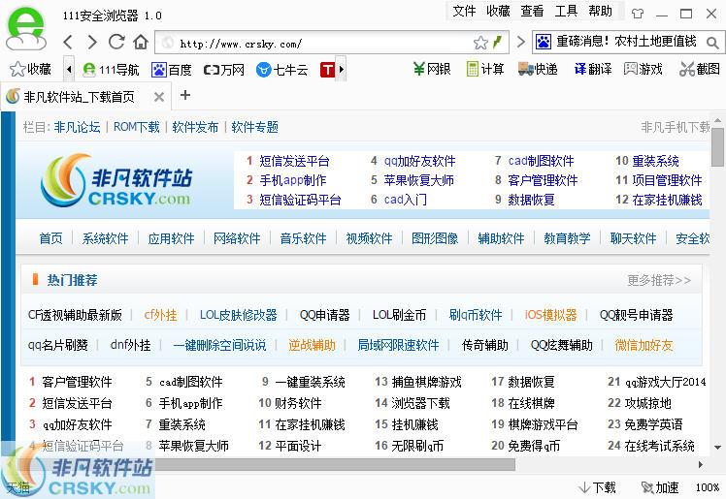Screen dimensions: 726x499
Task: Start 截图 screenshot tool
Action: tap(700, 70)
